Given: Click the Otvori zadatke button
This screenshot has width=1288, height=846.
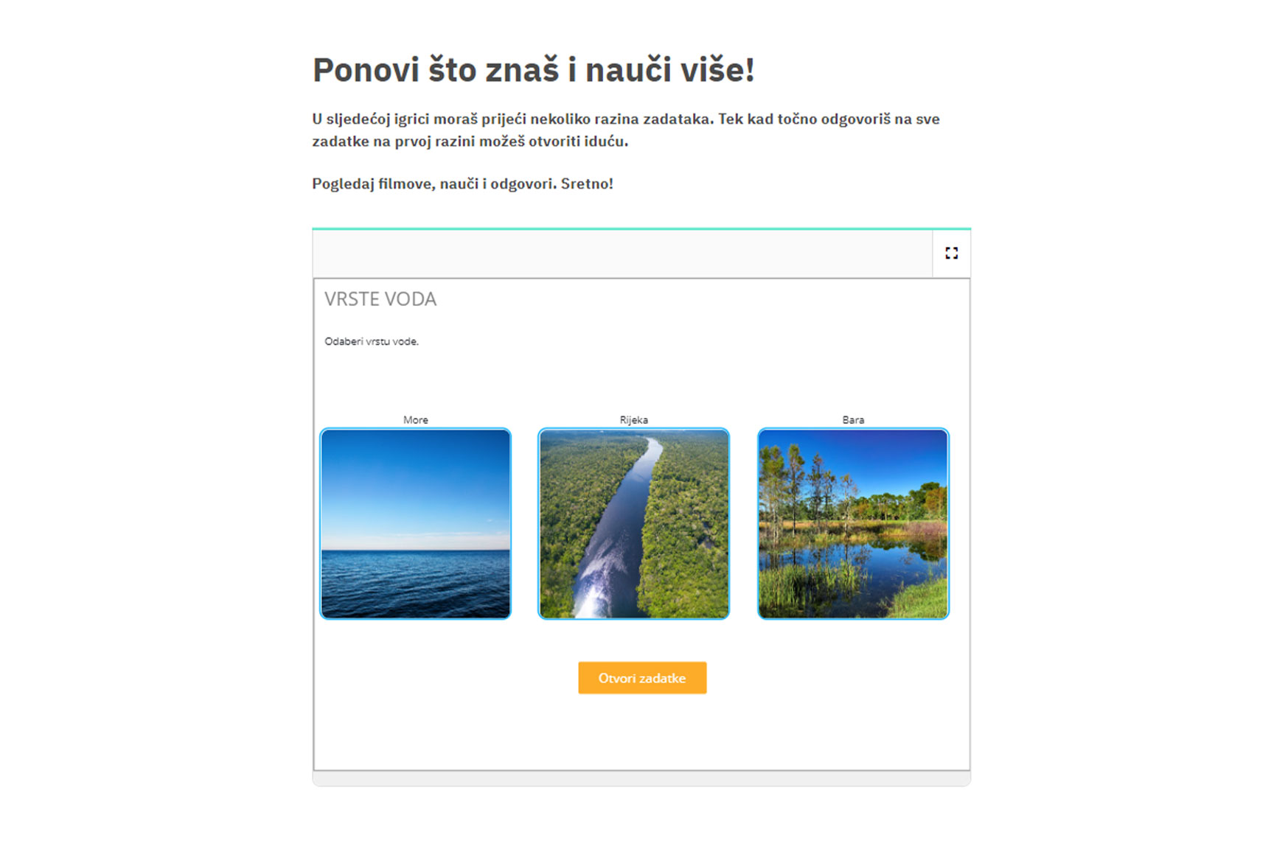Looking at the screenshot, I should [642, 678].
